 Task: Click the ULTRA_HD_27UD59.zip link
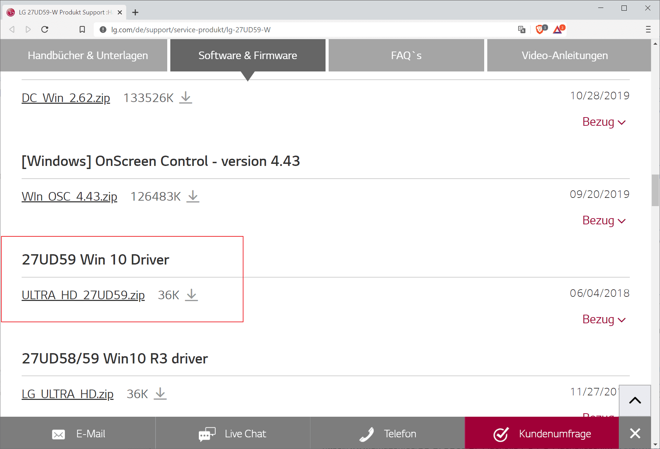83,295
